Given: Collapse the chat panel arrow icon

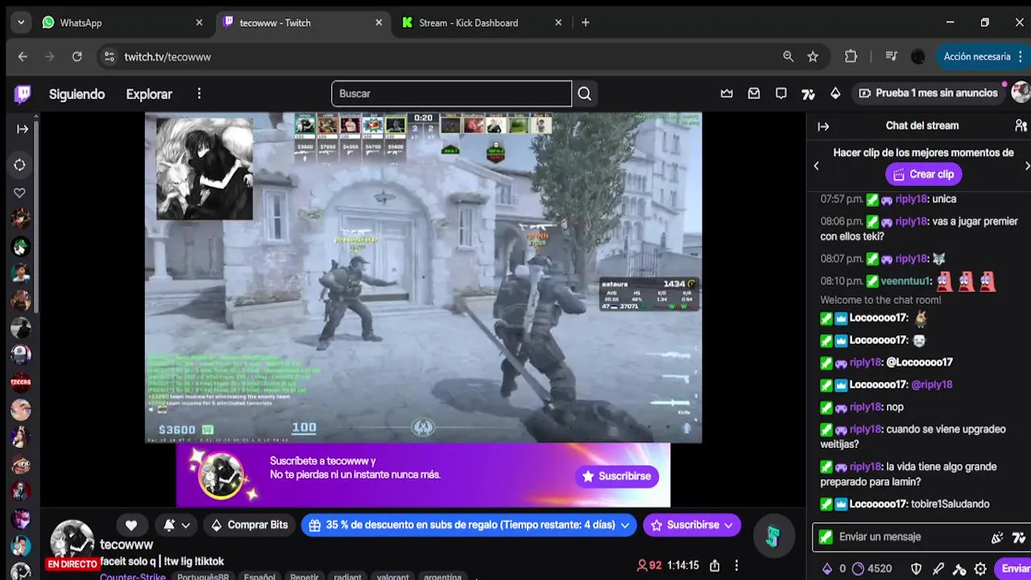Looking at the screenshot, I should (823, 126).
